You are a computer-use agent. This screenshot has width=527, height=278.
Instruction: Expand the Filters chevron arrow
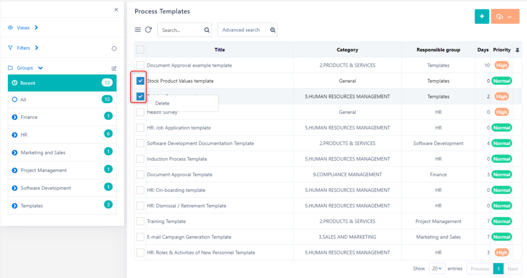coord(37,48)
